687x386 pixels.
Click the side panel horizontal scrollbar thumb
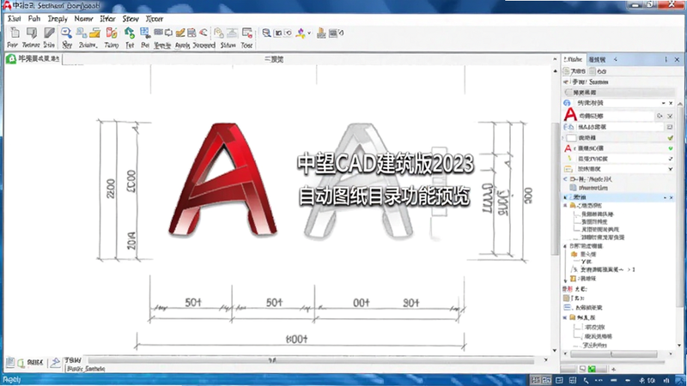pos(613,353)
